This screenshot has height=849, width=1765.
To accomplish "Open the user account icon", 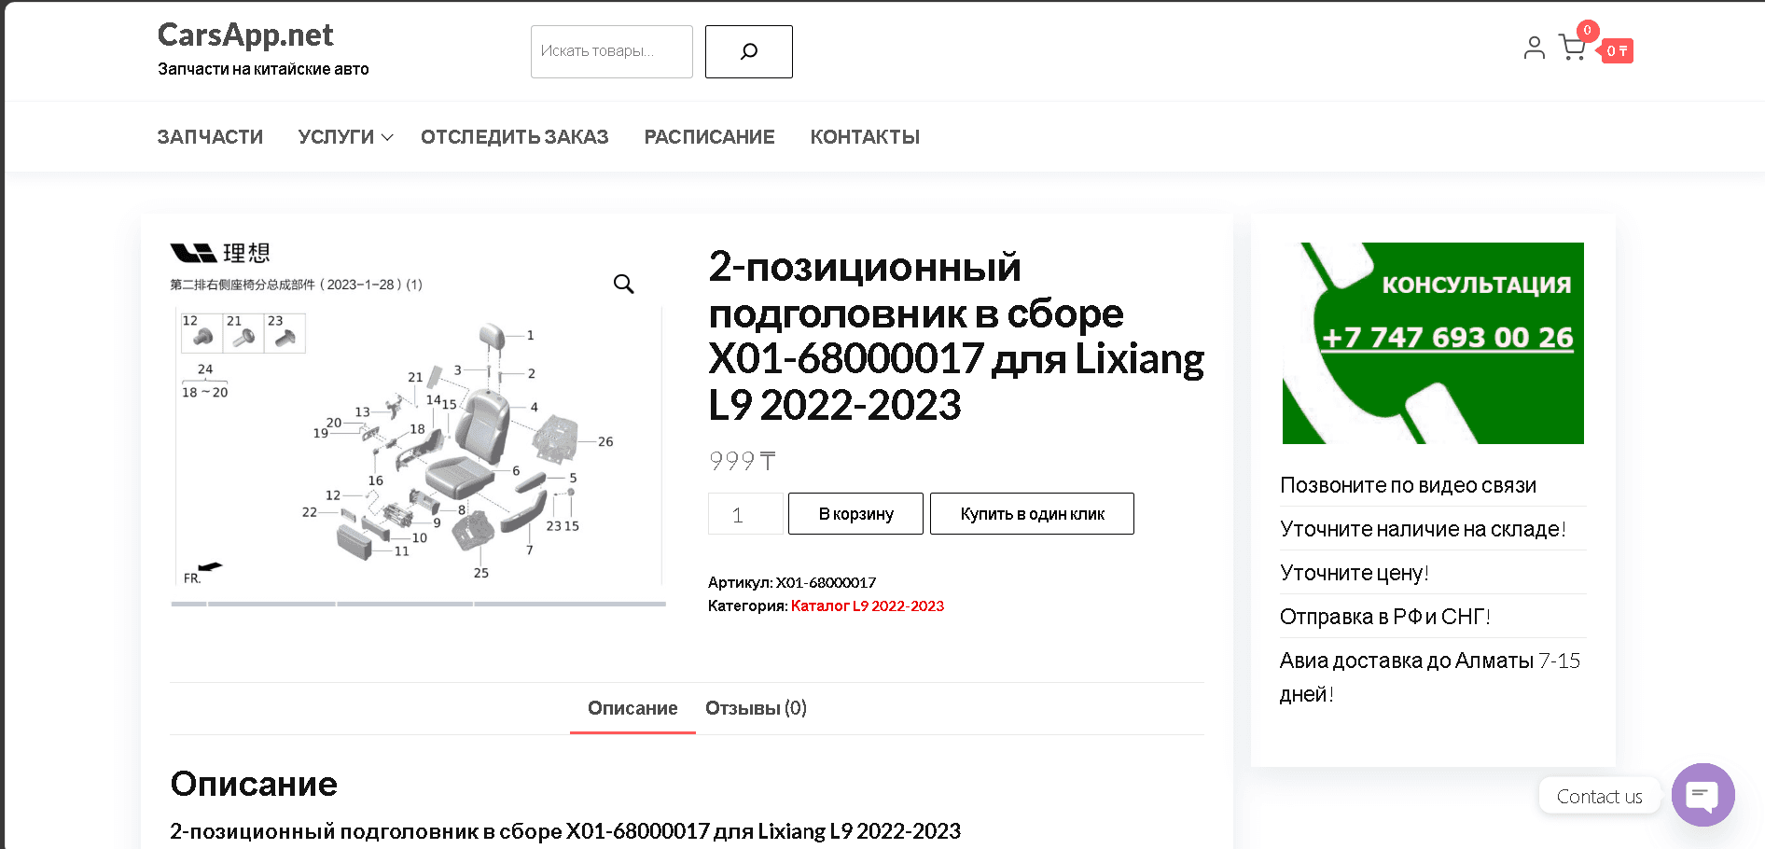I will pos(1533,49).
